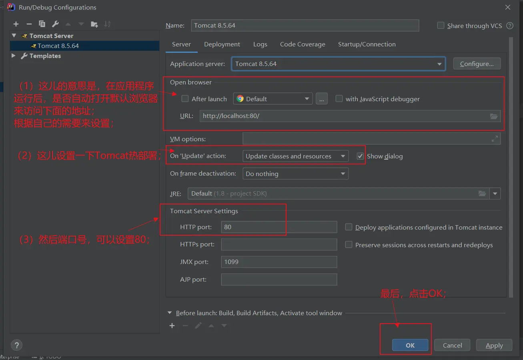Click the expand icon in VM options field
Viewport: 523px width, 360px height.
(x=495, y=139)
